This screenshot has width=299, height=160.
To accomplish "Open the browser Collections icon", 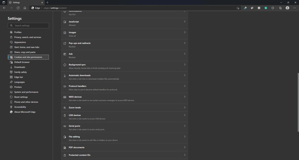I will 280,8.
